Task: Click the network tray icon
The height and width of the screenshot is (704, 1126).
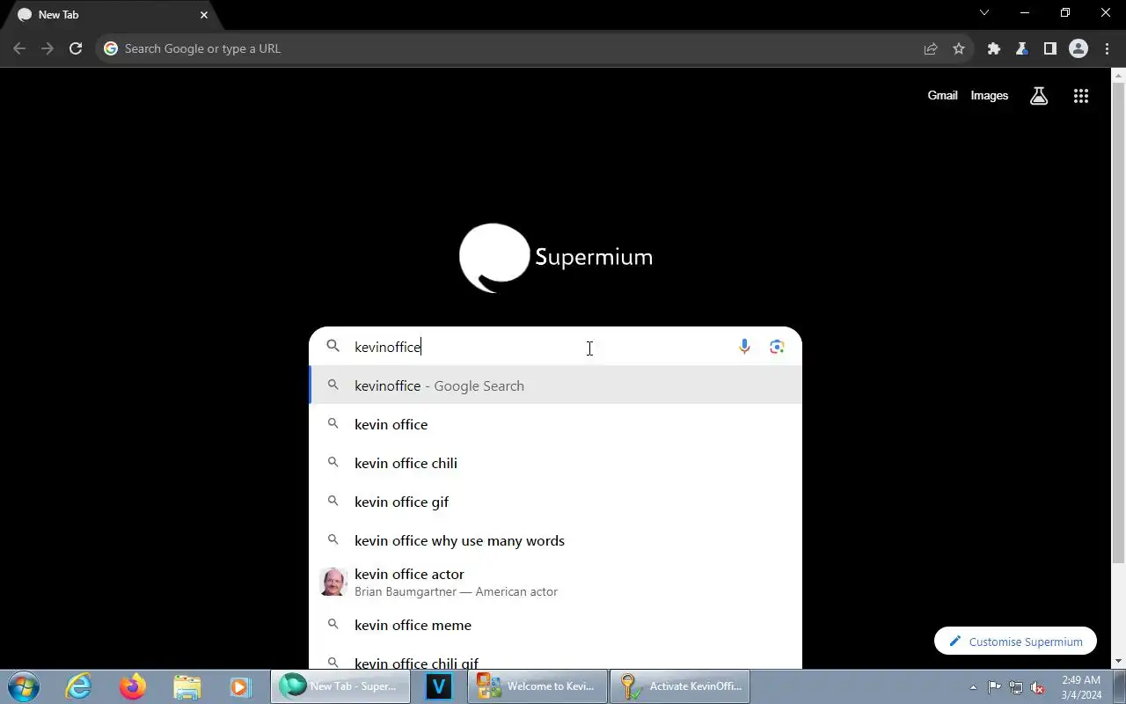Action: pyautogui.click(x=1016, y=687)
